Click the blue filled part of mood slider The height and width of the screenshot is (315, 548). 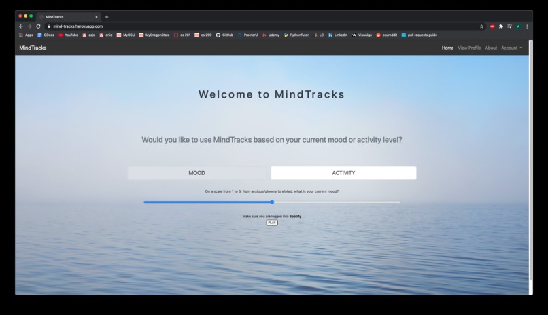pyautogui.click(x=207, y=202)
